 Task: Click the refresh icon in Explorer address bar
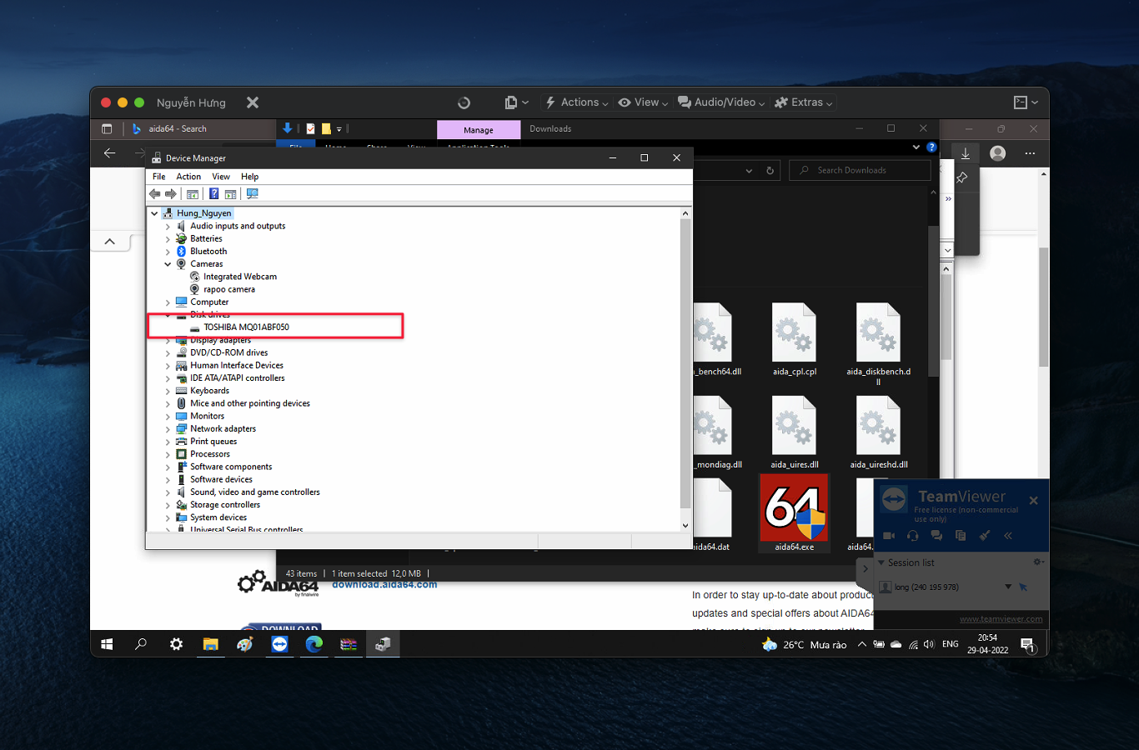click(770, 171)
